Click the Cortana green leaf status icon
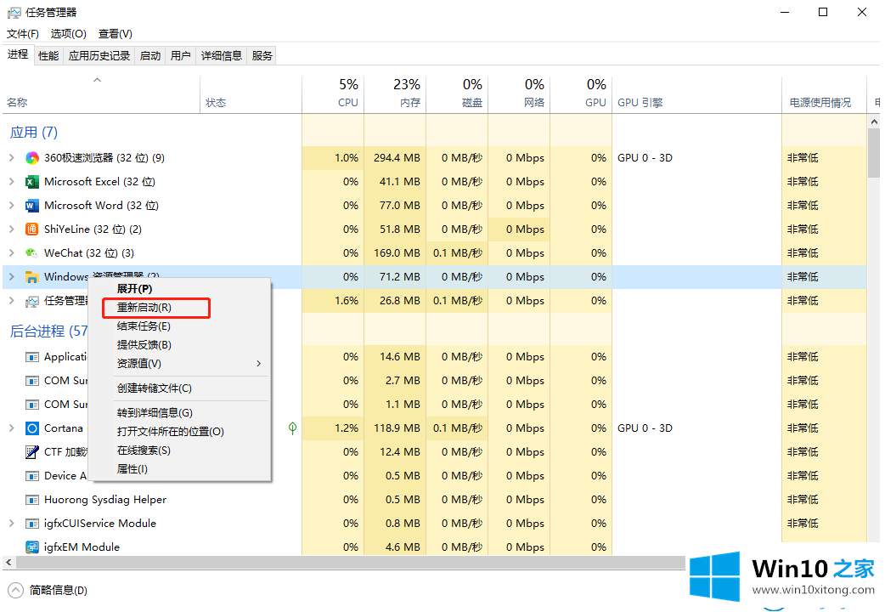This screenshot has width=885, height=612. click(292, 428)
